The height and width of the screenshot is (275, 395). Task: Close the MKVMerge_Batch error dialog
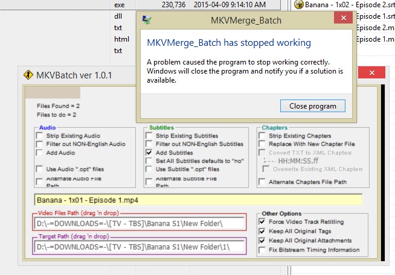[x=343, y=18]
